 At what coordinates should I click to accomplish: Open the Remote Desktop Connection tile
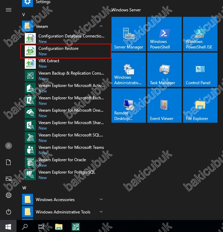(129, 106)
